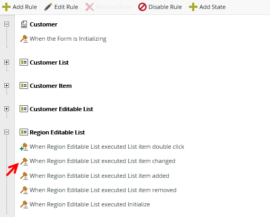Click the plus icon beside Add State
270x217 pixels.
(193, 7)
